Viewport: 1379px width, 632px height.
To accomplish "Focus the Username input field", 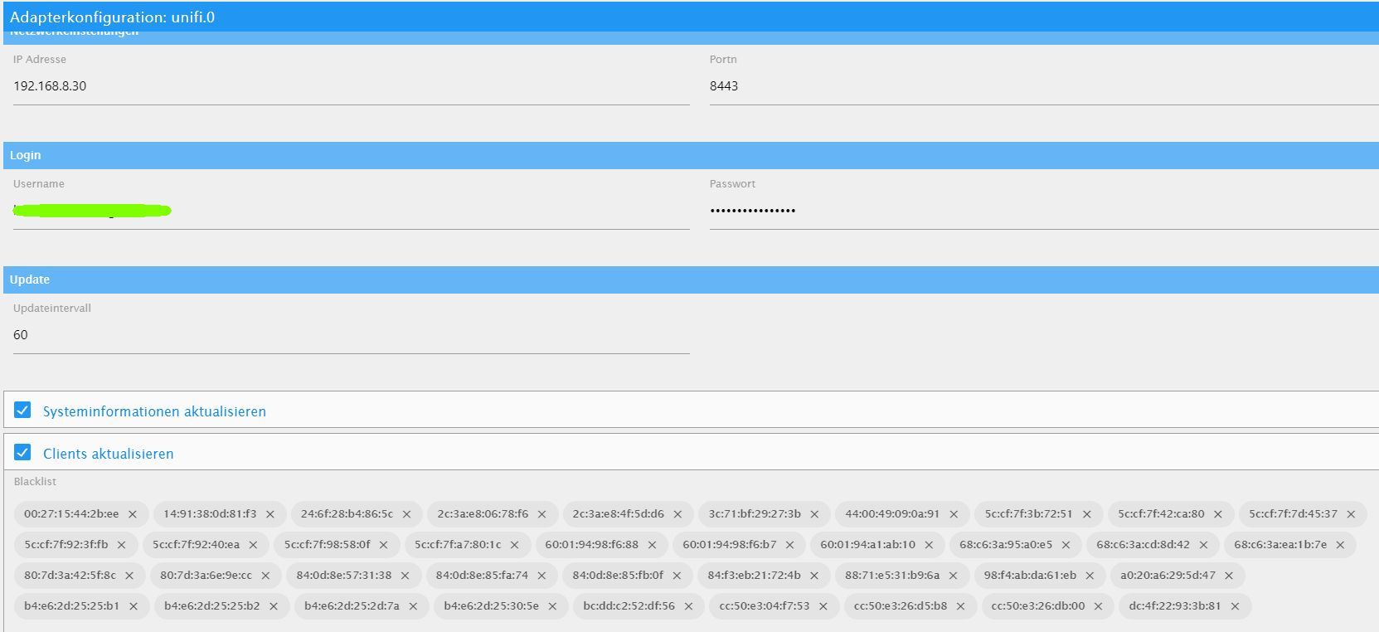I will coord(352,211).
